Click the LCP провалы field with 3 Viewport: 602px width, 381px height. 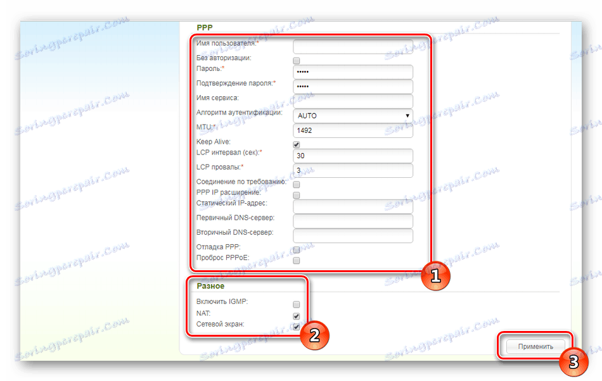pos(353,171)
